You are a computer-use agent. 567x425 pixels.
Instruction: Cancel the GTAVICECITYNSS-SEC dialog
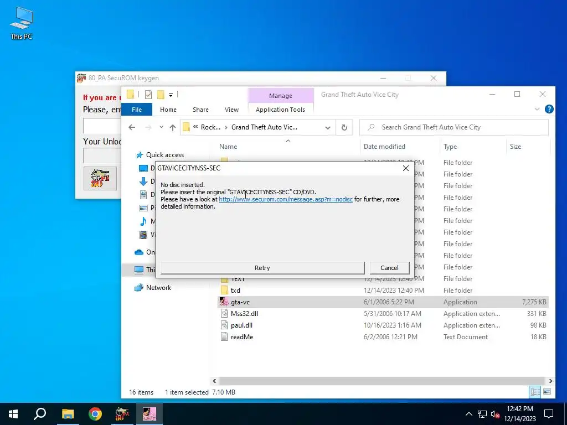389,268
